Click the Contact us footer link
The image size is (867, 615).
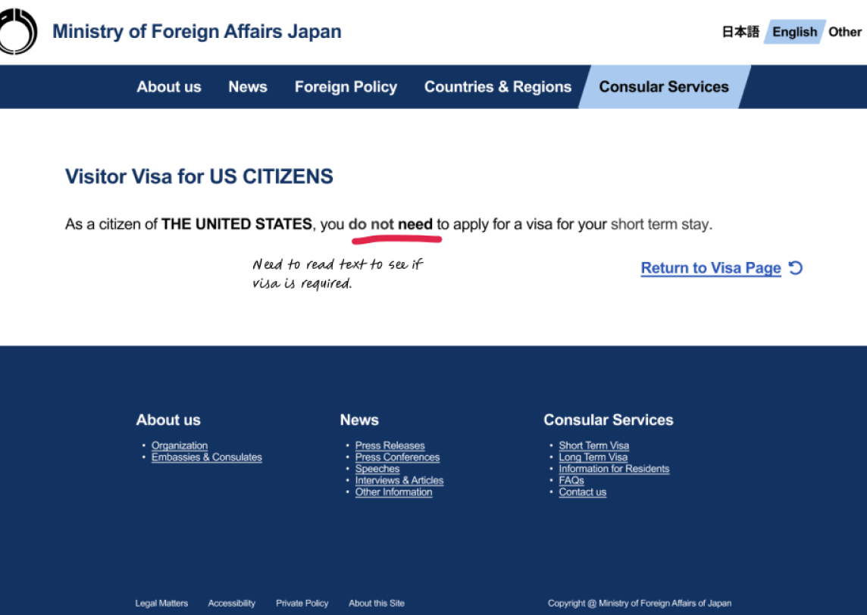[582, 492]
